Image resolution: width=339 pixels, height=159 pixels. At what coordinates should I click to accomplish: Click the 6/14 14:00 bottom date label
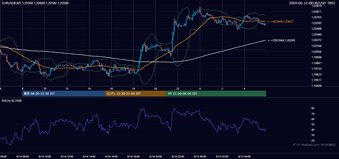click(x=89, y=156)
